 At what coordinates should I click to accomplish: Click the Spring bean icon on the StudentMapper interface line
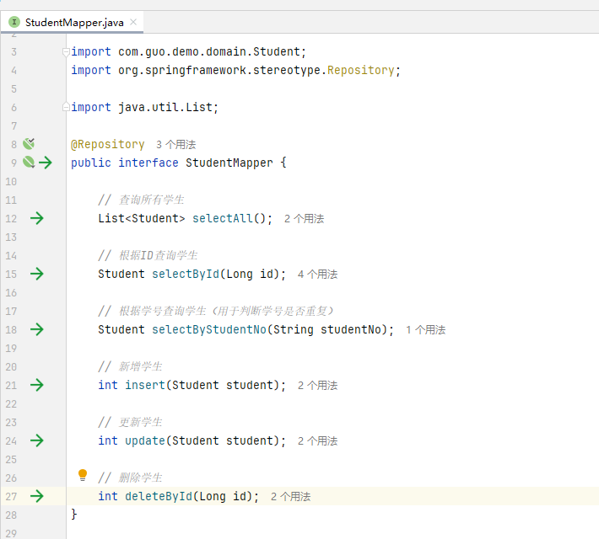click(29, 163)
